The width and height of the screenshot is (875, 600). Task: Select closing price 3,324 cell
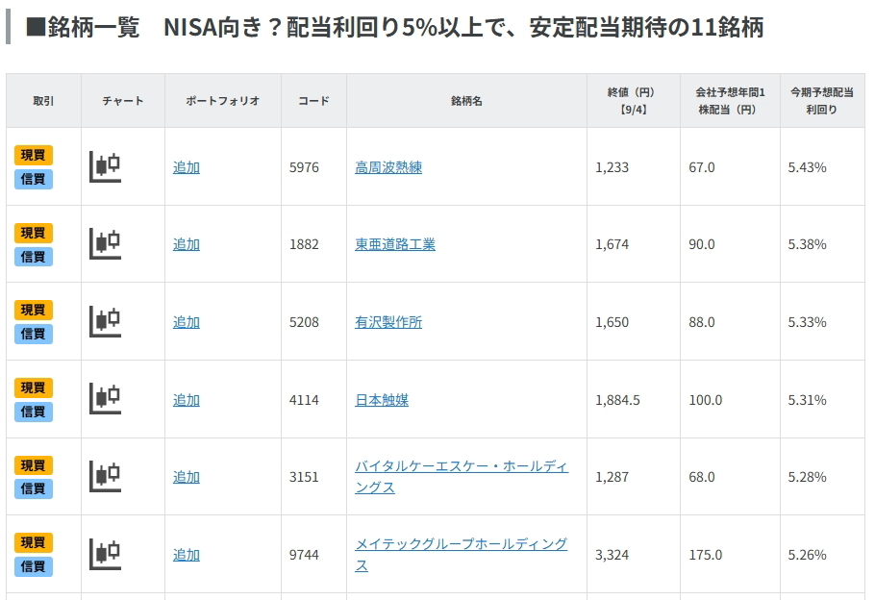634,555
